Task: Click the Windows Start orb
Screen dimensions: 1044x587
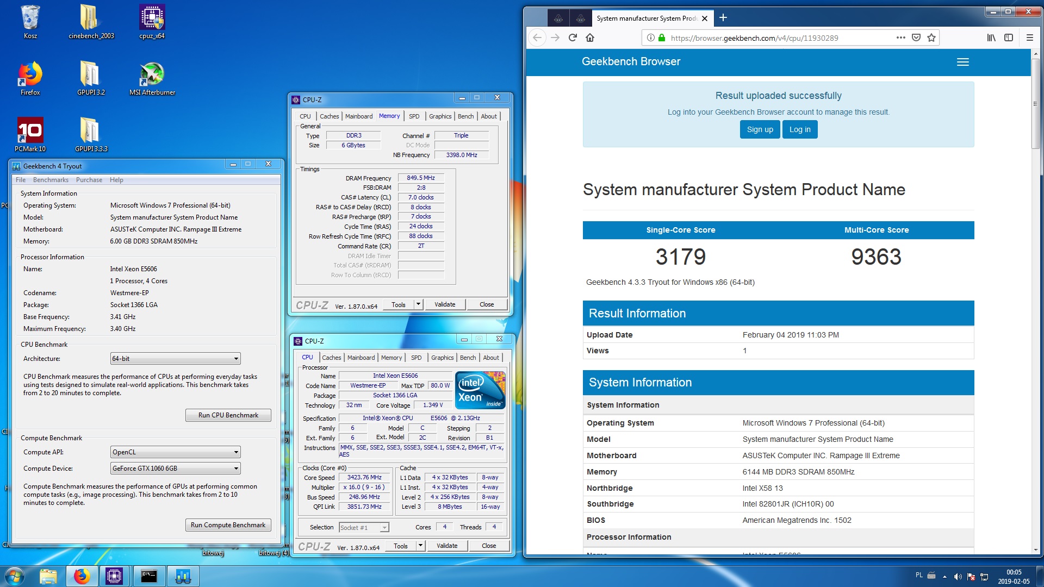Action: (x=15, y=576)
